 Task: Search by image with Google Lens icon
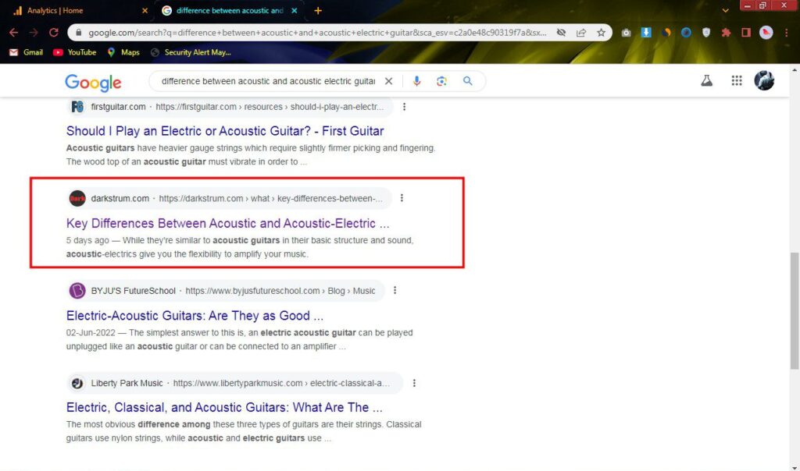[442, 81]
